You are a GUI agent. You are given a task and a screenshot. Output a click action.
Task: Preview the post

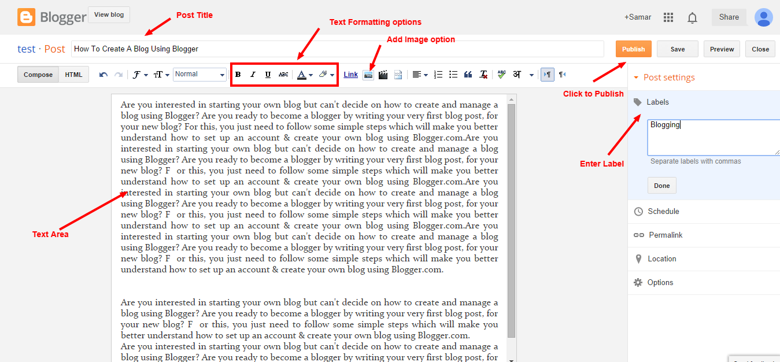pos(722,49)
